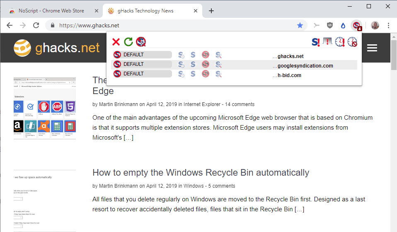Set h-bid.com to Trusted preset

coord(193,74)
